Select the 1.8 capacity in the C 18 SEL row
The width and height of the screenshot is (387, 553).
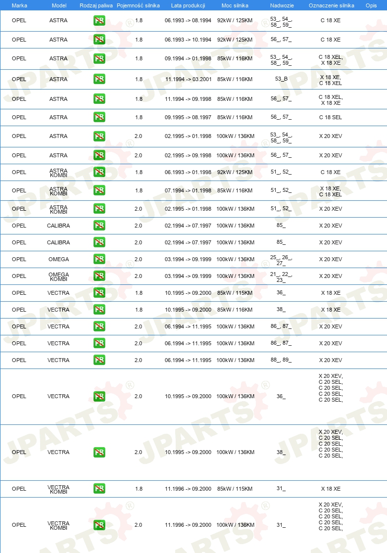139,117
